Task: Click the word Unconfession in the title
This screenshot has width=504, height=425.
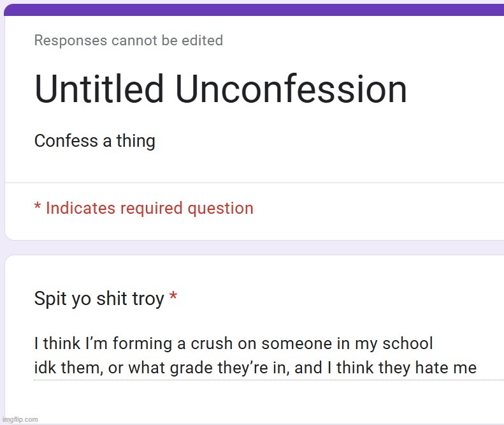Action: tap(291, 89)
